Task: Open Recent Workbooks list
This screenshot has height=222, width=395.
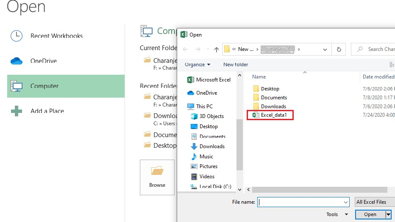Action: point(56,36)
